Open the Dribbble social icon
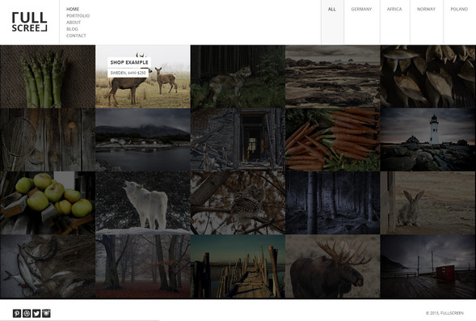Screen dimensions: 476x321 point(27,313)
